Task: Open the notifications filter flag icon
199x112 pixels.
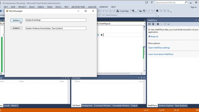Action: click(x=152, y=2)
